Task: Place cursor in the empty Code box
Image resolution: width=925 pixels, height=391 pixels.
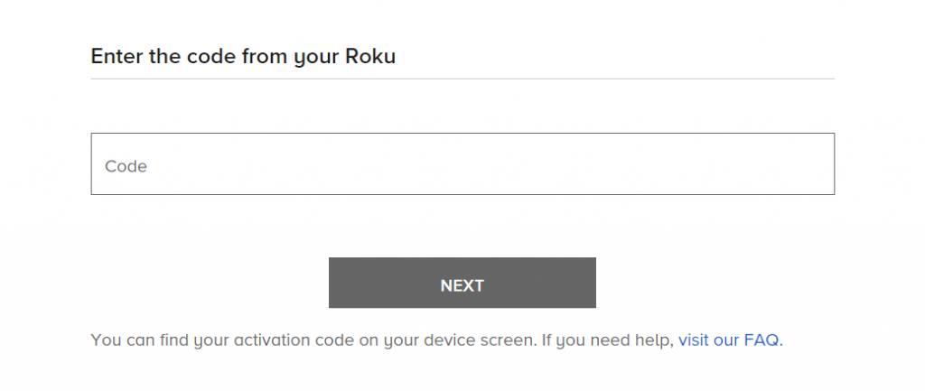Action: (x=462, y=164)
